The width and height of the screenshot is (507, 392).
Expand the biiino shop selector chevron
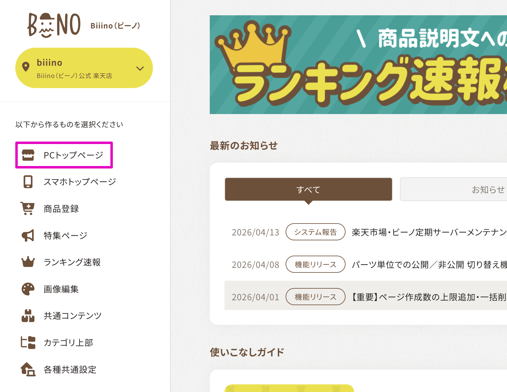point(140,68)
